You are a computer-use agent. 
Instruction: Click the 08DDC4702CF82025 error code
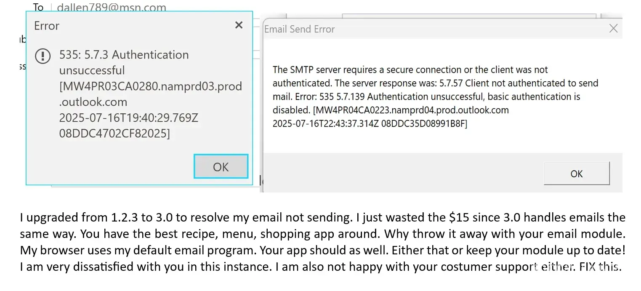pyautogui.click(x=114, y=133)
